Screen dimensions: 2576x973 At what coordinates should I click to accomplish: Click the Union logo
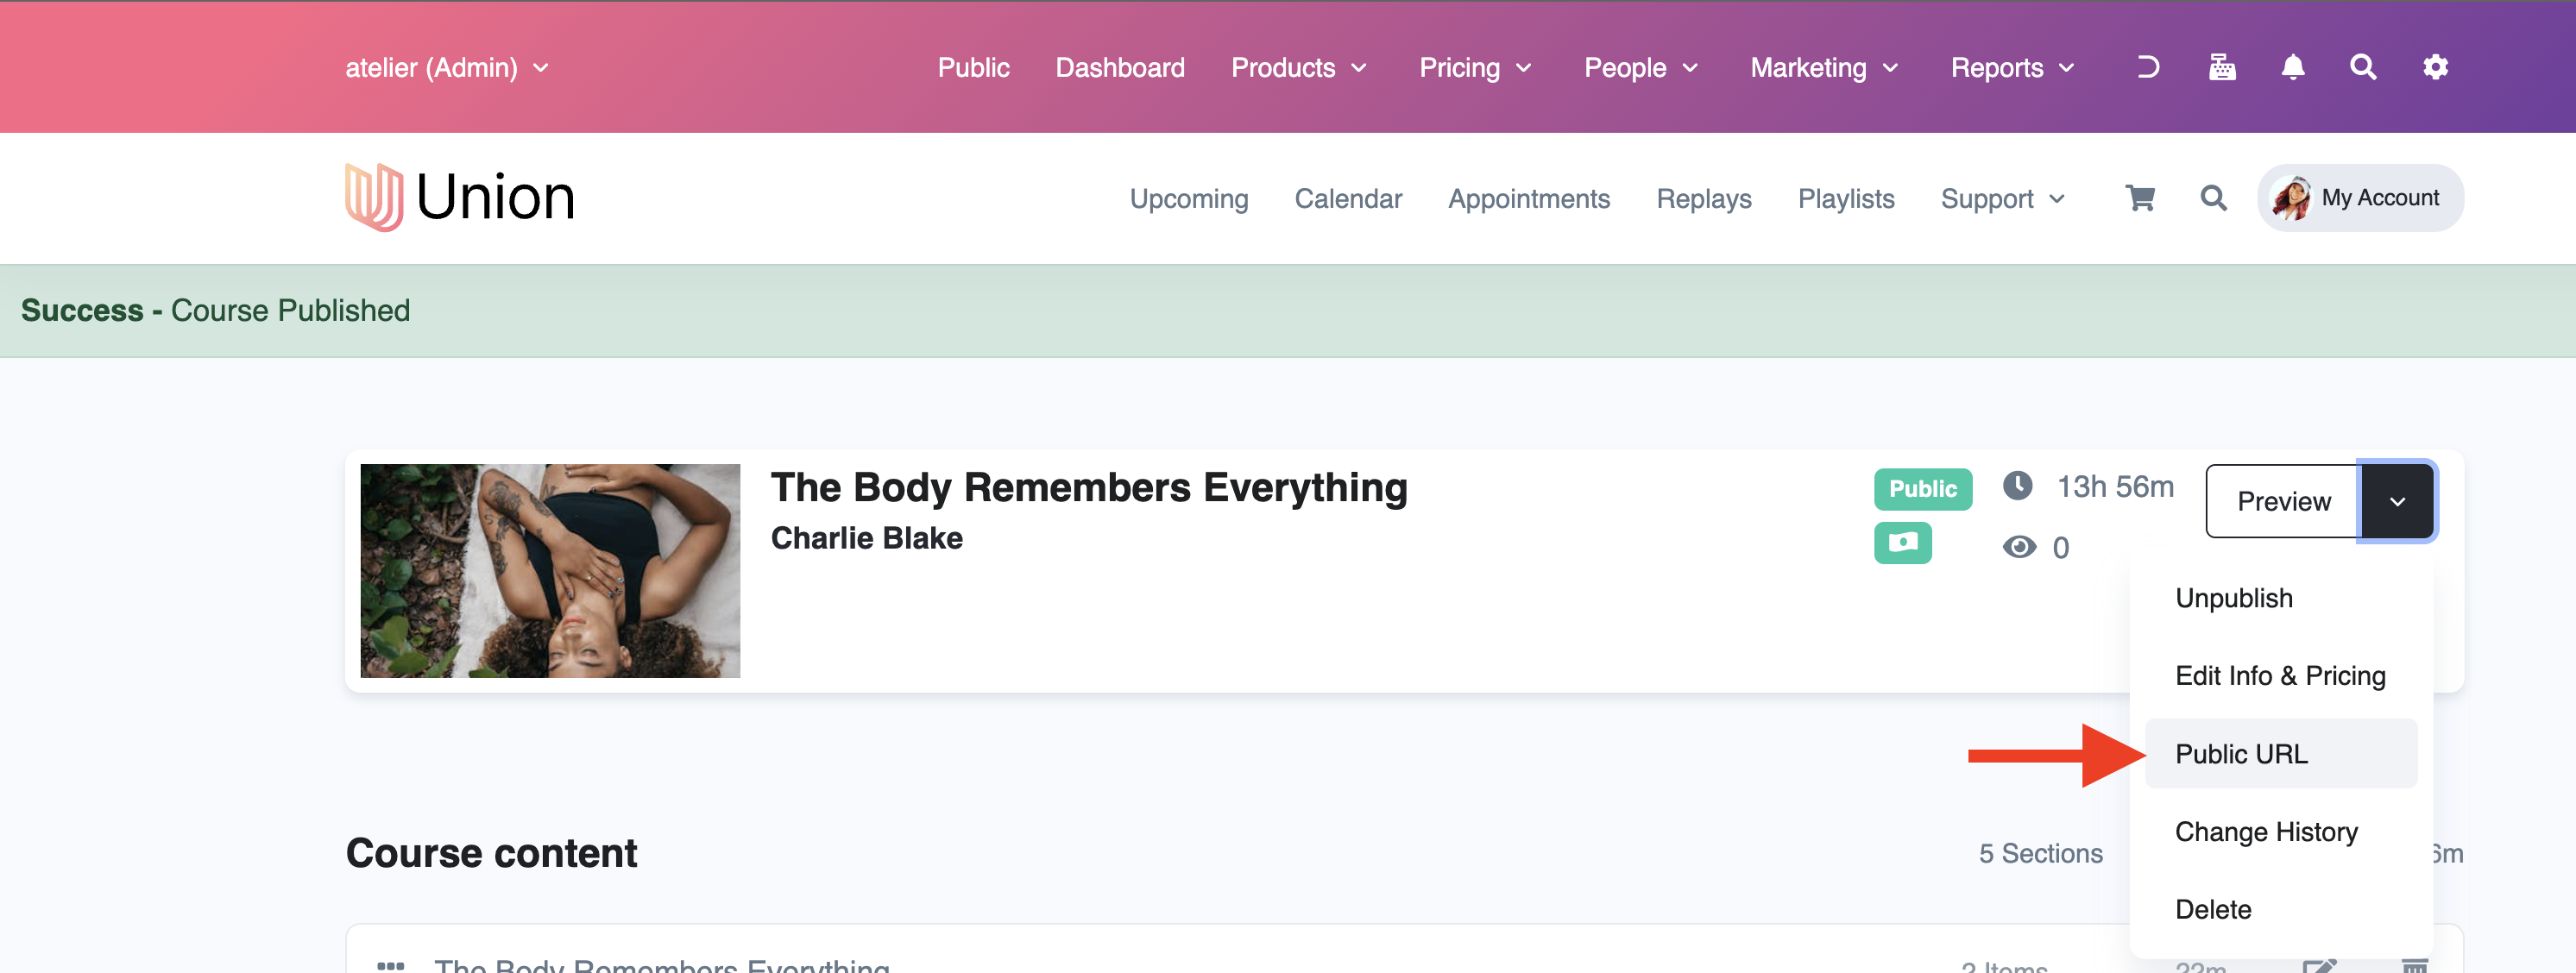[x=460, y=197]
